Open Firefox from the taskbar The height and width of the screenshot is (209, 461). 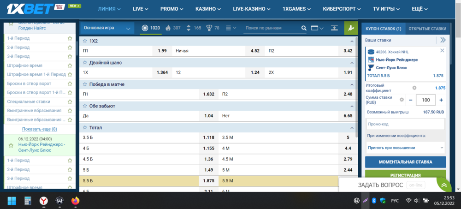click(x=76, y=201)
